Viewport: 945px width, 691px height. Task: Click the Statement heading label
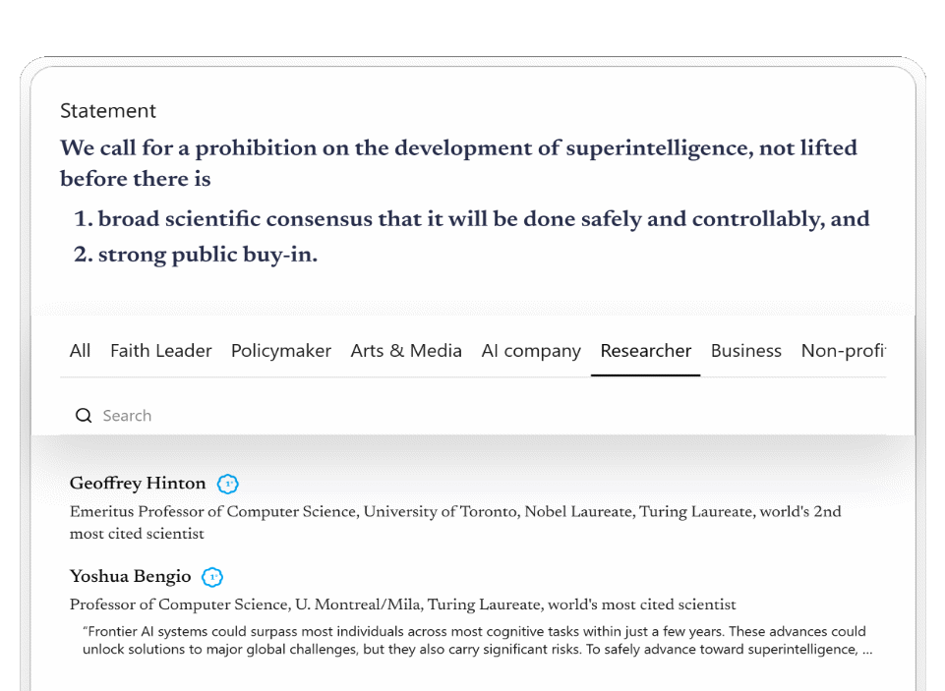tap(108, 111)
